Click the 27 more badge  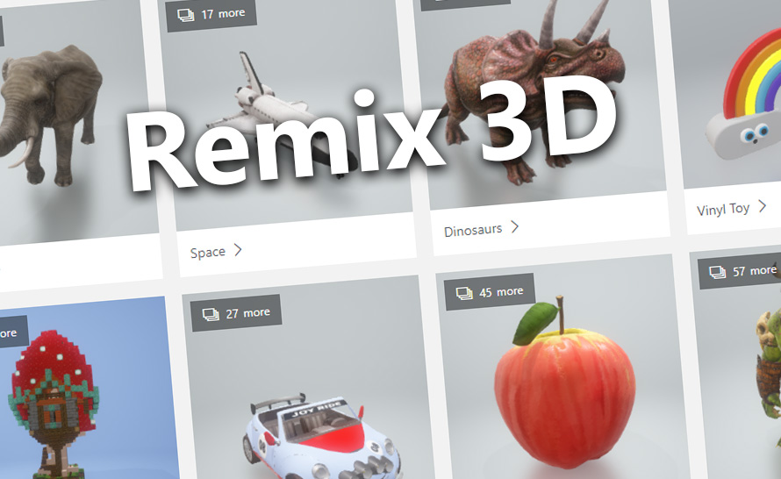click(x=237, y=313)
